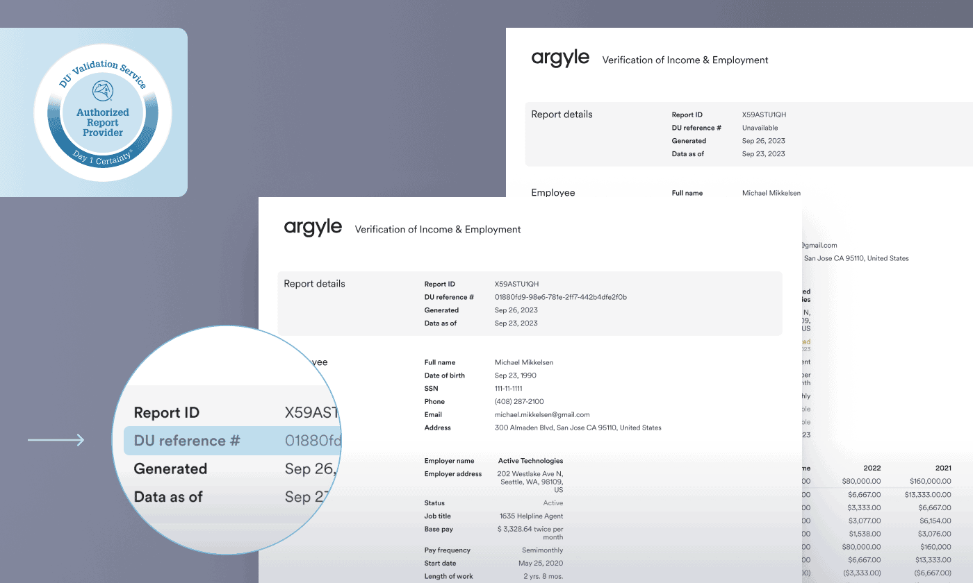973x583 pixels.
Task: Select the X59ASTU1QH Report ID on the front report
Action: [x=516, y=284]
